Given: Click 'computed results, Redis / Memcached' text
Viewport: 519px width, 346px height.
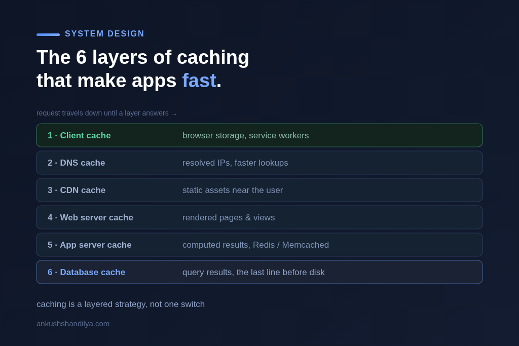Looking at the screenshot, I should [x=255, y=245].
